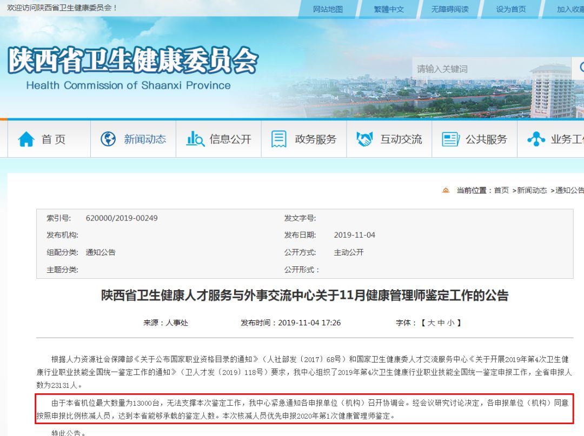Screen dimensions: 584x436
Task: Click the welcome text 欢迎访问陕西省卫生健康委员会
Action: (x=62, y=8)
